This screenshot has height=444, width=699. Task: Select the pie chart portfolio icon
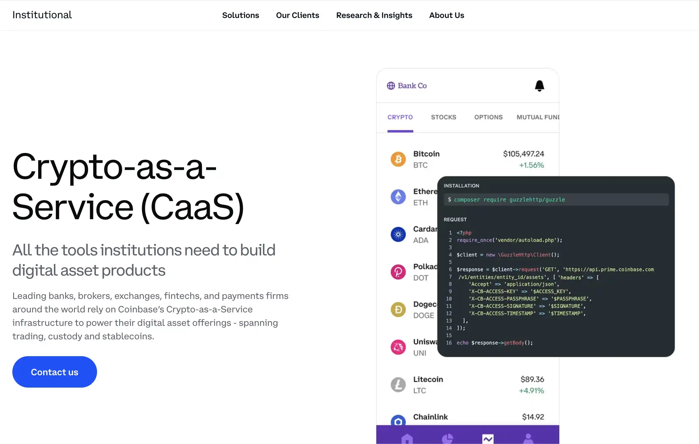(447, 439)
